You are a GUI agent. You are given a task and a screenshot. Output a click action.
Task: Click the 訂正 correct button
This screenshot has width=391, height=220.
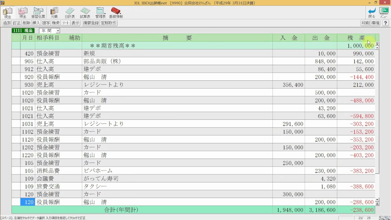[16, 23]
